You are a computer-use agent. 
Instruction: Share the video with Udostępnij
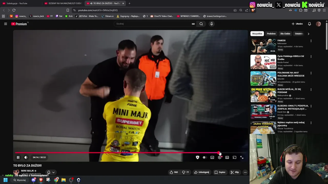point(201,172)
